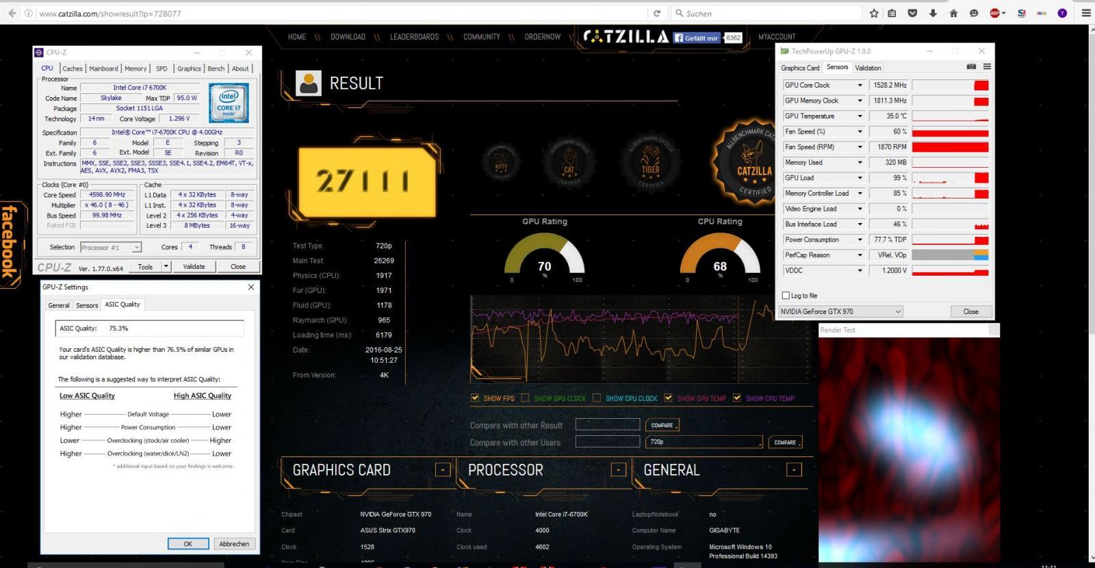Enable the SHOW GPU CLOCK checkbox
Viewport: 1095px width, 568px height.
pyautogui.click(x=525, y=398)
